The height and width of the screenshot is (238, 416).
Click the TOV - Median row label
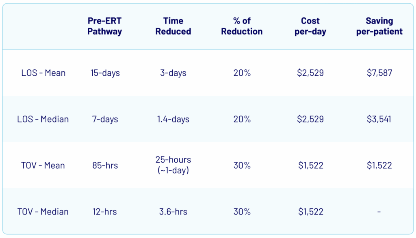[x=43, y=212]
